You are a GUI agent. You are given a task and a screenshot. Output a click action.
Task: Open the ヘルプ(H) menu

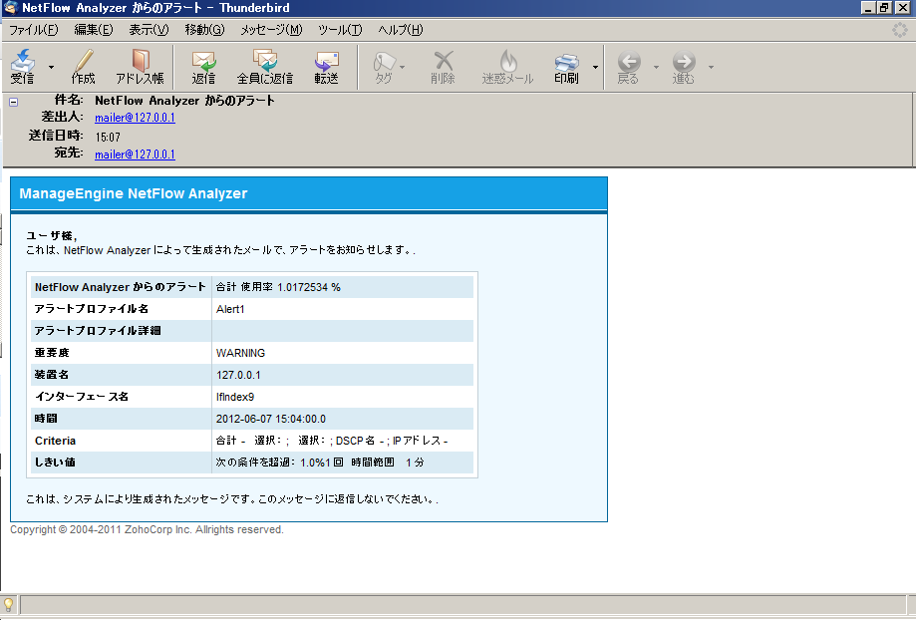[x=401, y=30]
